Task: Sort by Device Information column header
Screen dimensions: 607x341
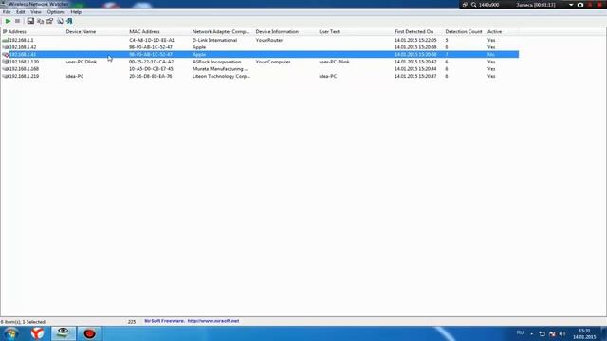Action: (285, 31)
